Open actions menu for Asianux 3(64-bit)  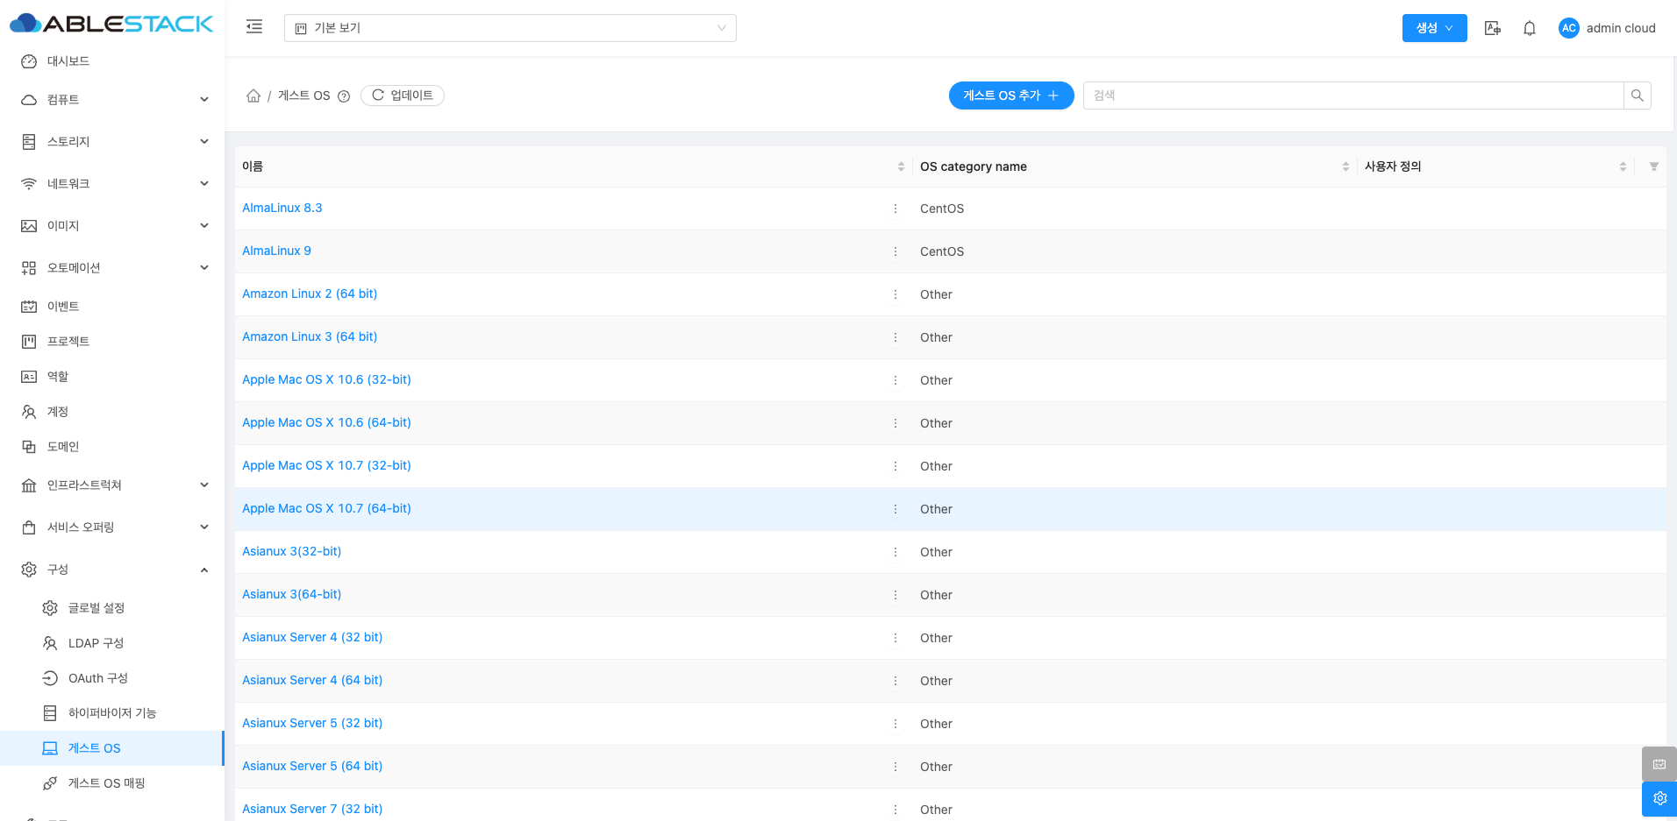pos(895,595)
